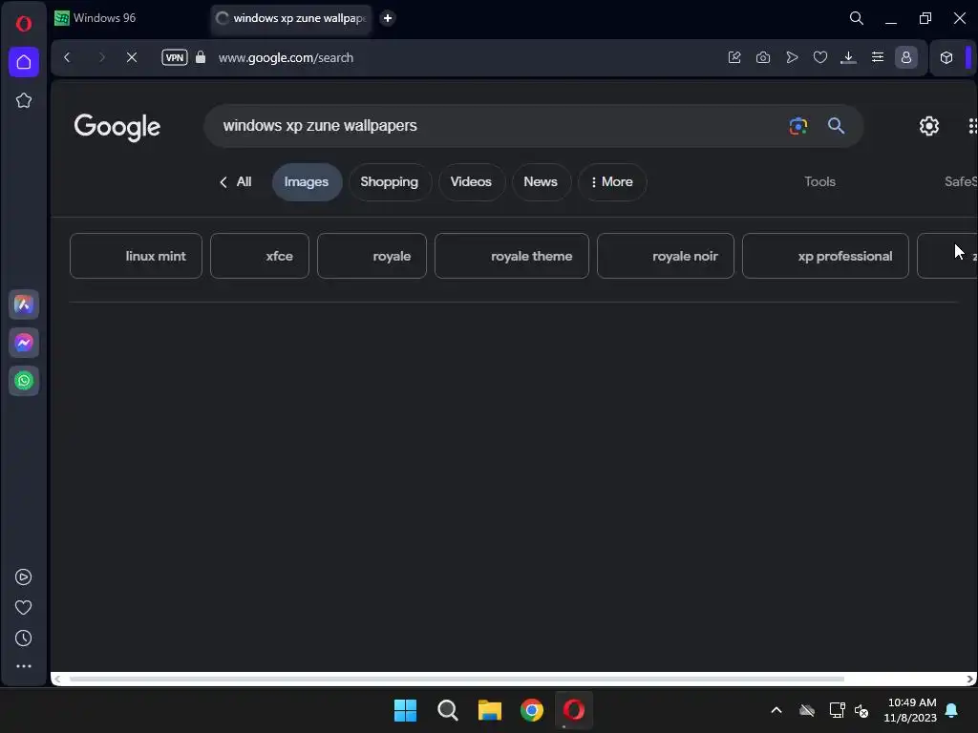This screenshot has width=978, height=733.
Task: Launch Aria AI from the sidebar
Action: 24,304
